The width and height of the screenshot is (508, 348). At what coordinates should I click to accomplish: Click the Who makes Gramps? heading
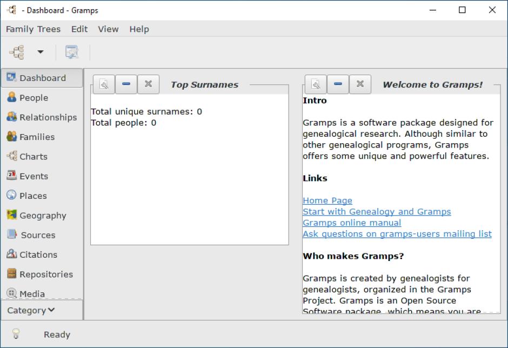tap(353, 256)
